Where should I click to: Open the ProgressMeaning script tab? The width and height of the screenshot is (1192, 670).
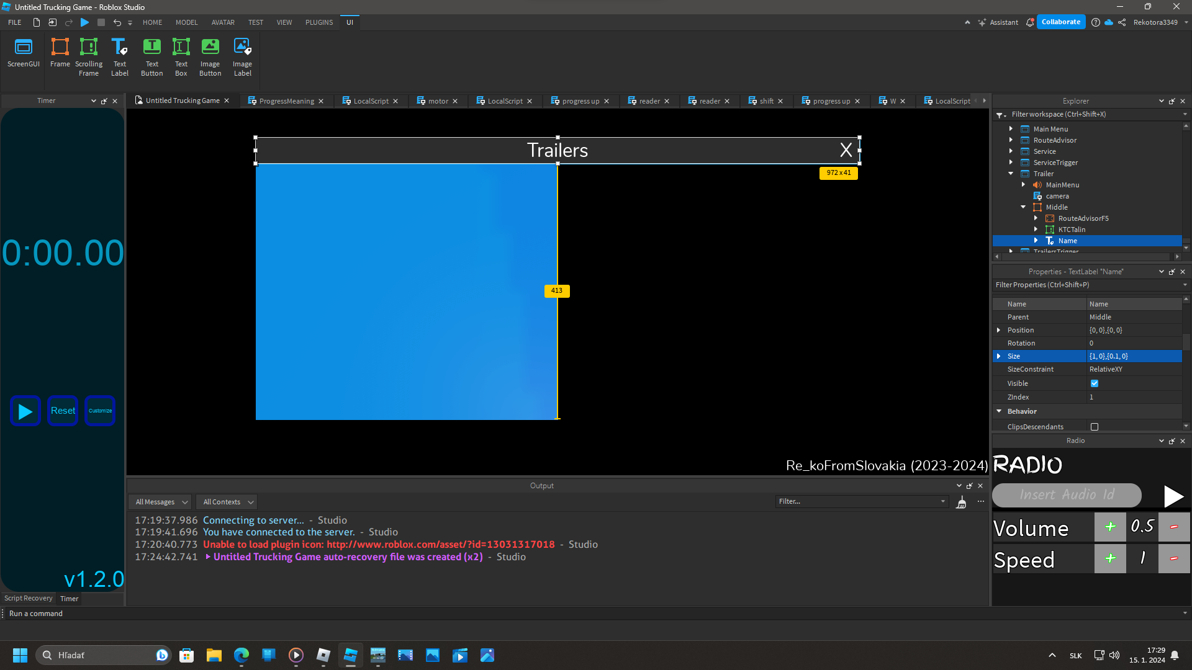tap(287, 100)
